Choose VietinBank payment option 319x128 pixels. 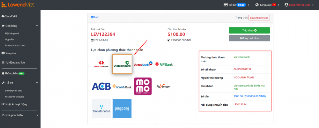[x=143, y=64]
